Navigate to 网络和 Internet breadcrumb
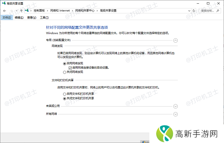 60,11
